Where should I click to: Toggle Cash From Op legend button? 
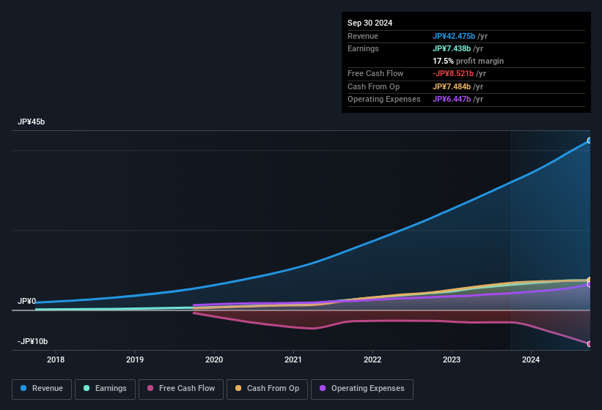pos(267,389)
